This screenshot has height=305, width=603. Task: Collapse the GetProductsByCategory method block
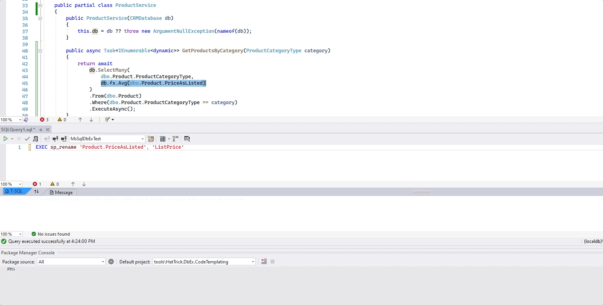pyautogui.click(x=40, y=51)
